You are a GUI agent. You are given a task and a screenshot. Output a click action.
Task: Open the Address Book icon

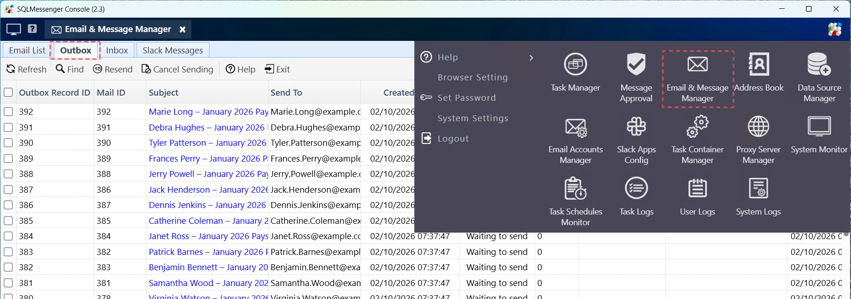click(x=759, y=65)
